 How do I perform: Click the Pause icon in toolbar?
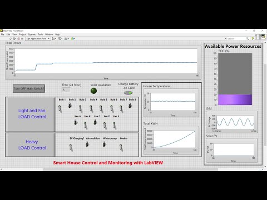point(22,38)
